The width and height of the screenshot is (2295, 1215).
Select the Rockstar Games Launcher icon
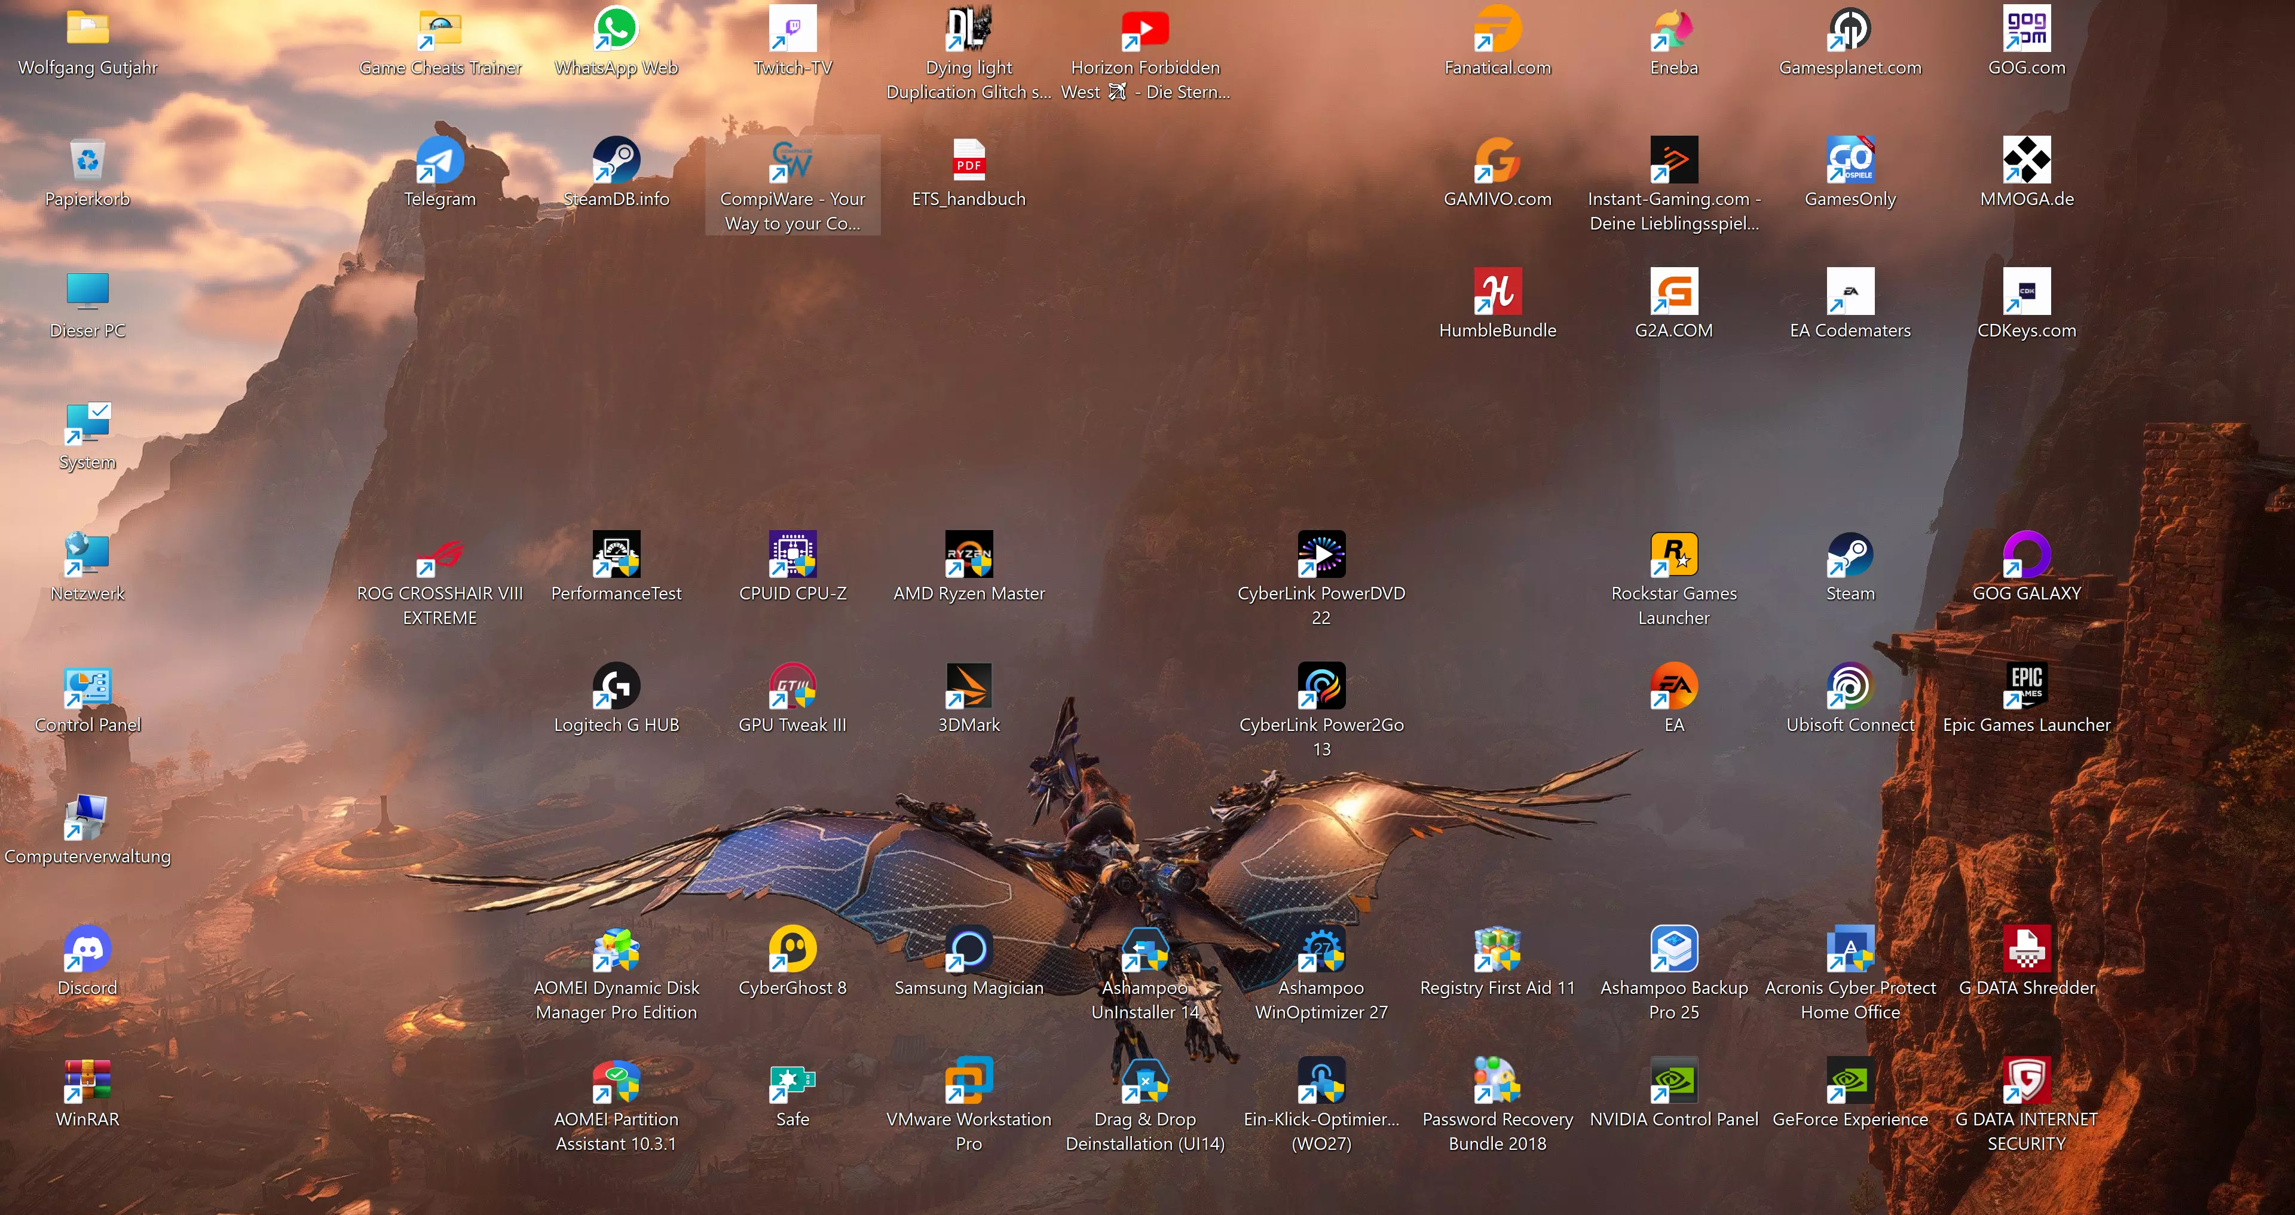tap(1674, 554)
